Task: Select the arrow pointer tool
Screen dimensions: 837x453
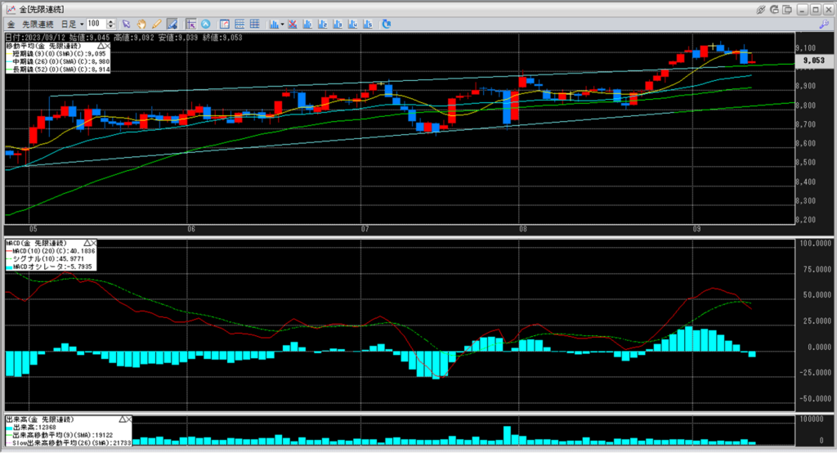Action: point(127,24)
